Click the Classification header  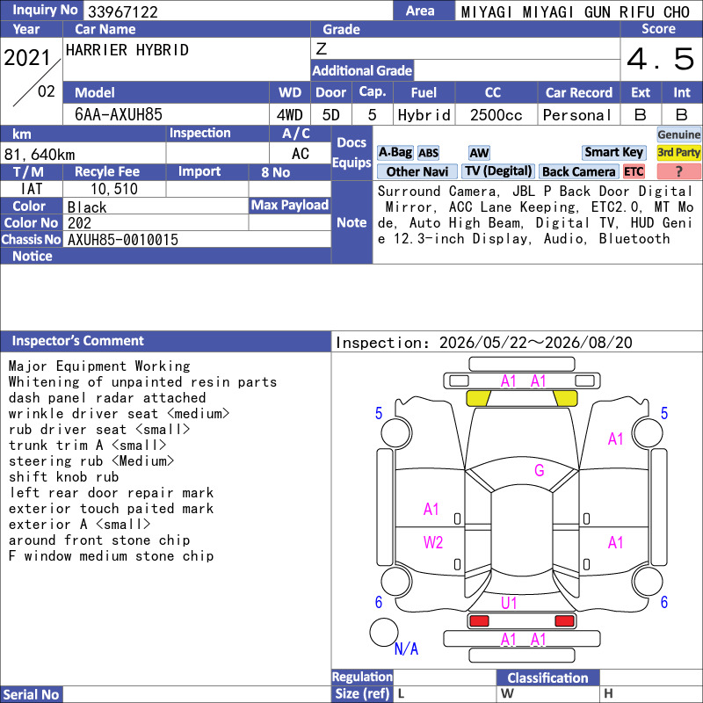coord(547,678)
